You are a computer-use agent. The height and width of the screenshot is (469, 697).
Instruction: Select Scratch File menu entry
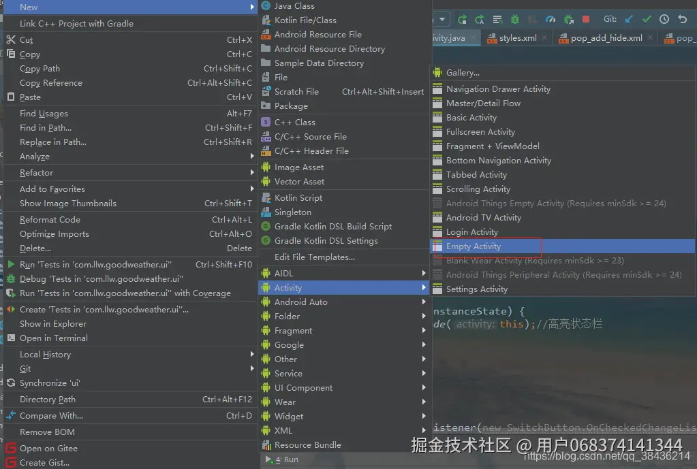[x=343, y=92]
